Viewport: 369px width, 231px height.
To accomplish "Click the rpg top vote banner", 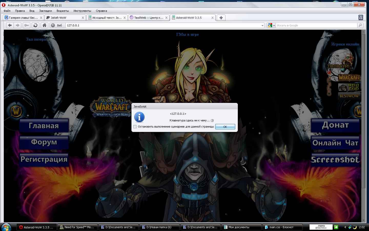I will click(x=349, y=87).
